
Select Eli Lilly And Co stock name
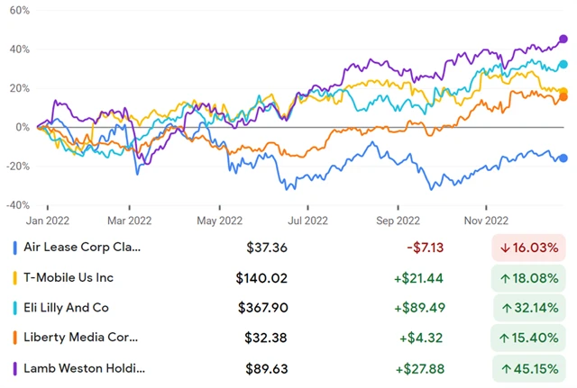coord(66,308)
